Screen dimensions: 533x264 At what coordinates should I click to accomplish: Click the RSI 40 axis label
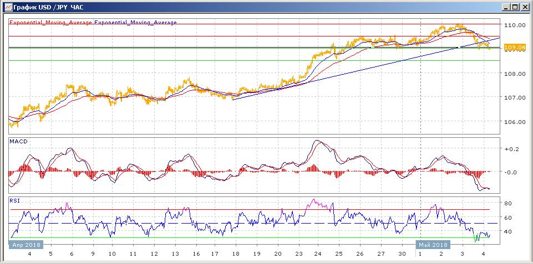[x=509, y=231]
